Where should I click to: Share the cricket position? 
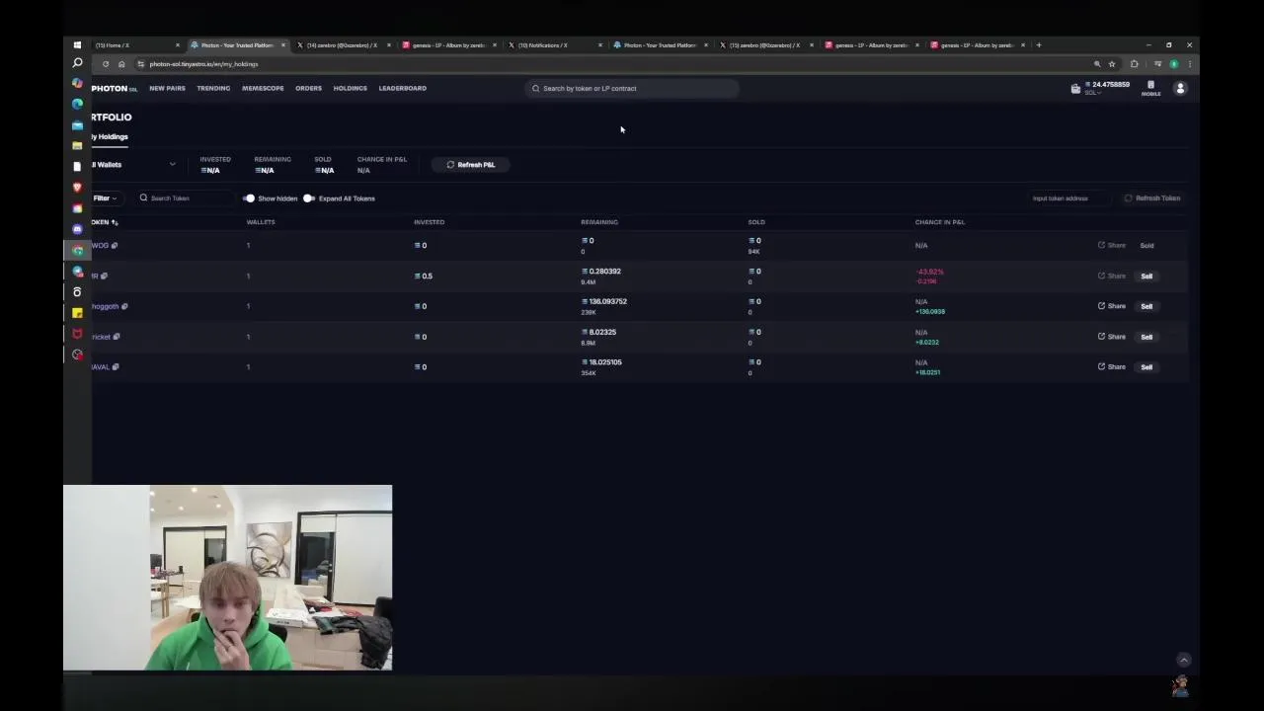(x=1112, y=337)
